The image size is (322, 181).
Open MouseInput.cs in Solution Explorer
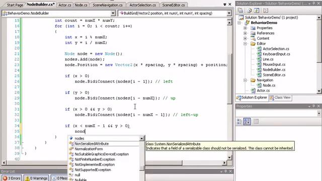coord(274,64)
